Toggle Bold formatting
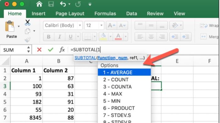The height and width of the screenshot is (123, 220). tap(49, 37)
